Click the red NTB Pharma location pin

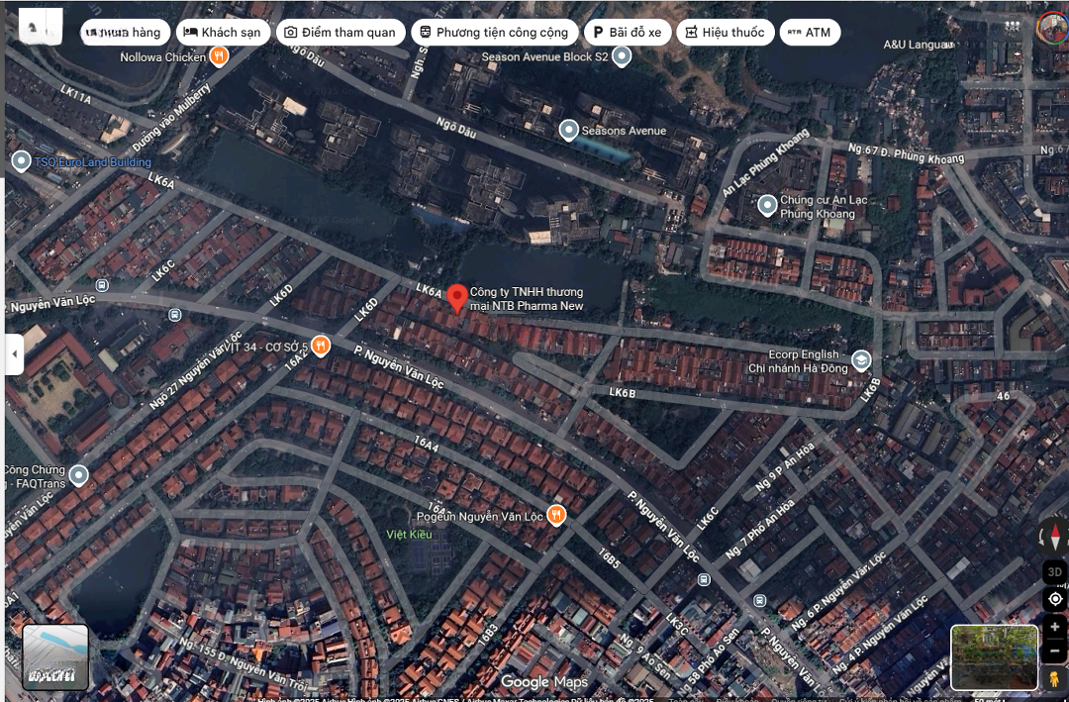457,297
